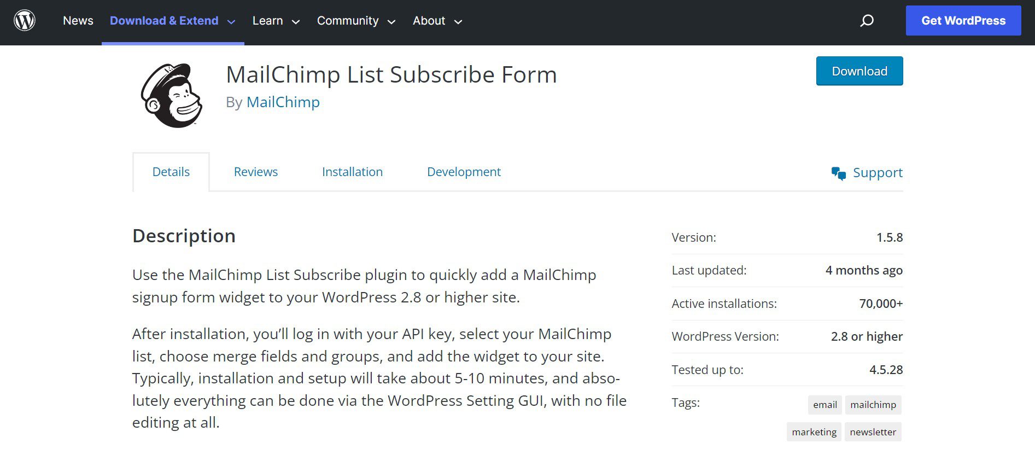Screen dimensions: 1035x449
Task: Click the newsletter tag
Action: tap(873, 431)
